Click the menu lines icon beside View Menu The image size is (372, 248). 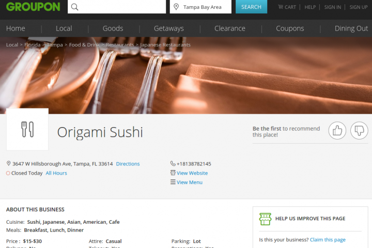[173, 182]
